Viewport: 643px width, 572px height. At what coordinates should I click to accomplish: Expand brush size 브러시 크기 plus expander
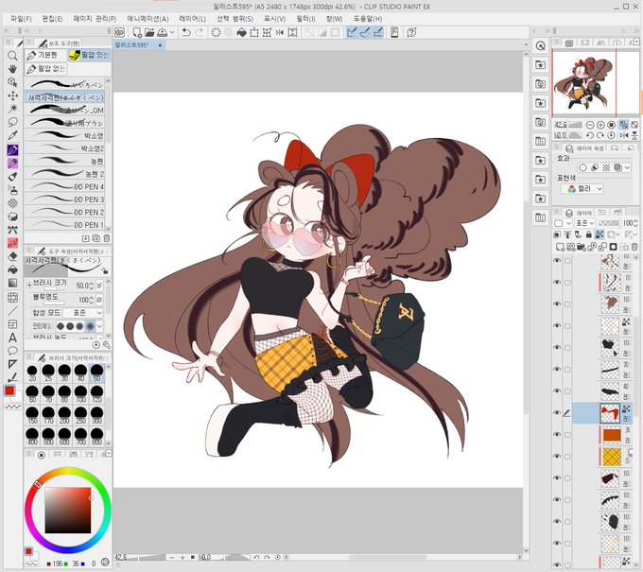29,285
